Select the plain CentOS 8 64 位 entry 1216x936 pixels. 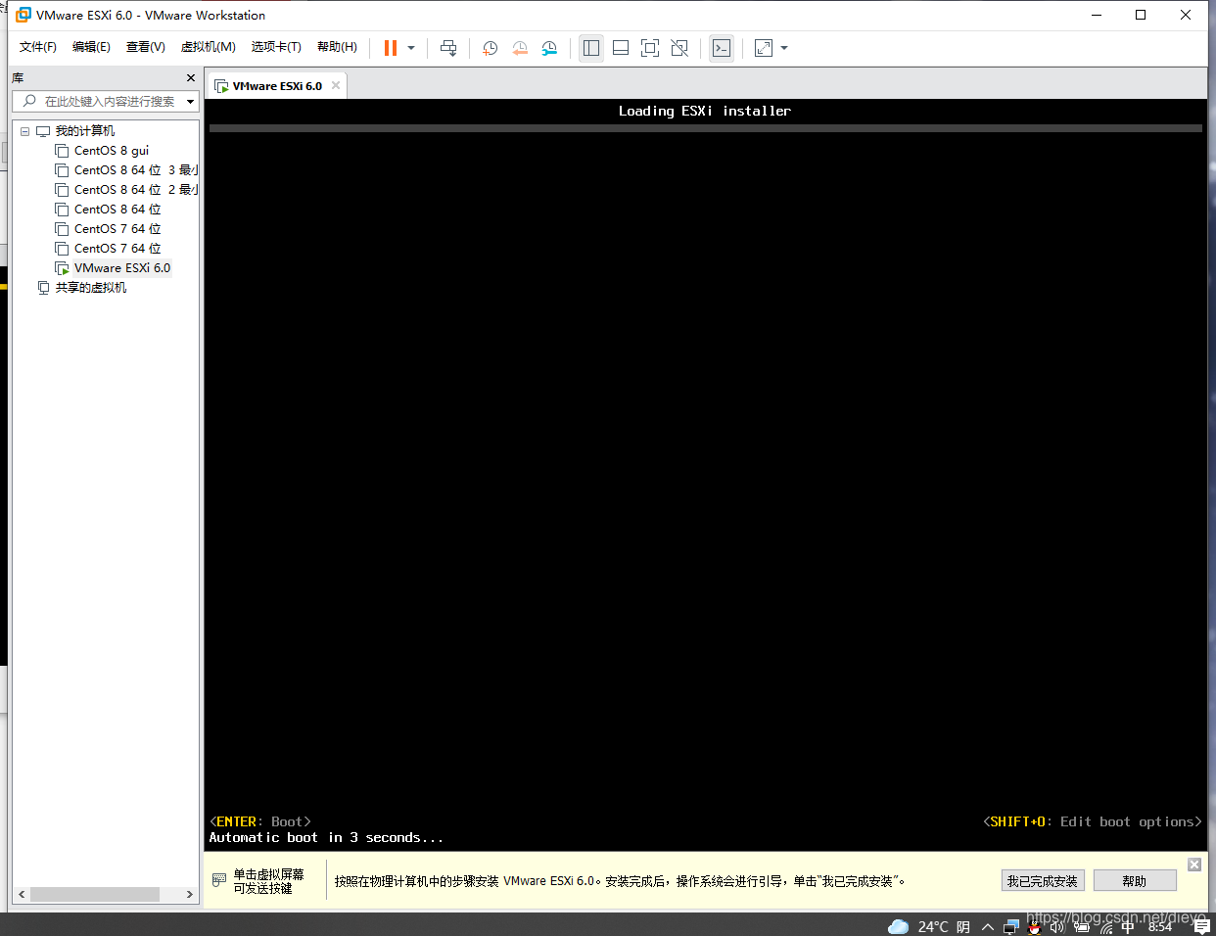click(x=117, y=210)
